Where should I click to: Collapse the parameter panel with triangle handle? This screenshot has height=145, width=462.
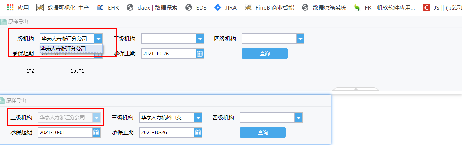point(356,89)
